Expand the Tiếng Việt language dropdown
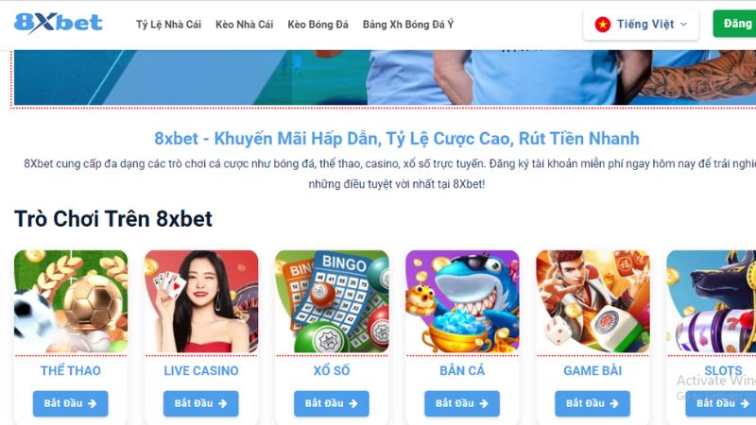The height and width of the screenshot is (425, 756). click(641, 25)
